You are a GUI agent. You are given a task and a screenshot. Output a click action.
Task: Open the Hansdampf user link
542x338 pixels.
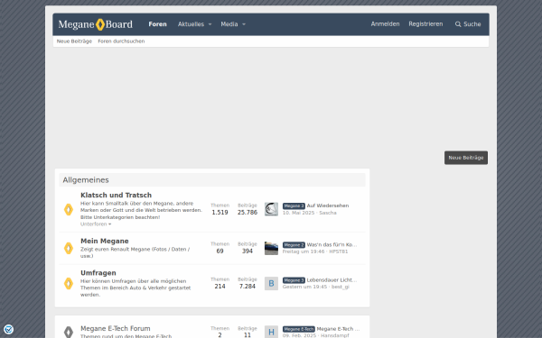(x=335, y=335)
